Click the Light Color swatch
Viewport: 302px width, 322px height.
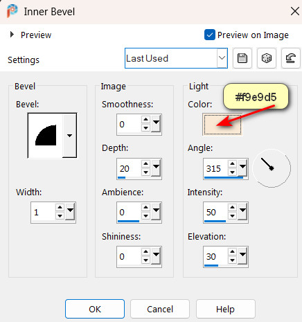(222, 125)
